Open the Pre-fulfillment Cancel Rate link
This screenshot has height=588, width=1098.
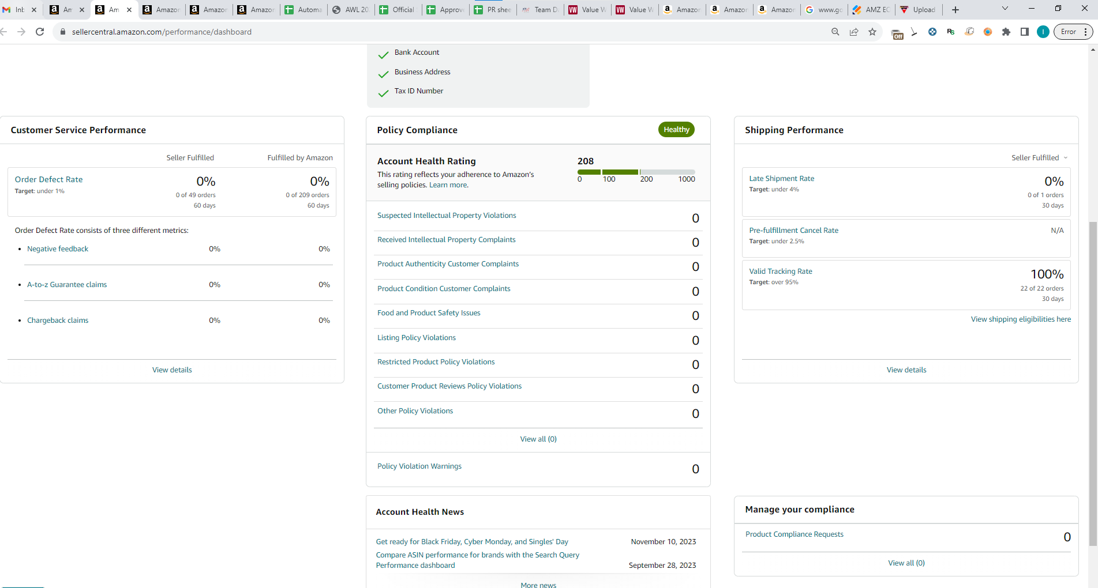pos(793,231)
